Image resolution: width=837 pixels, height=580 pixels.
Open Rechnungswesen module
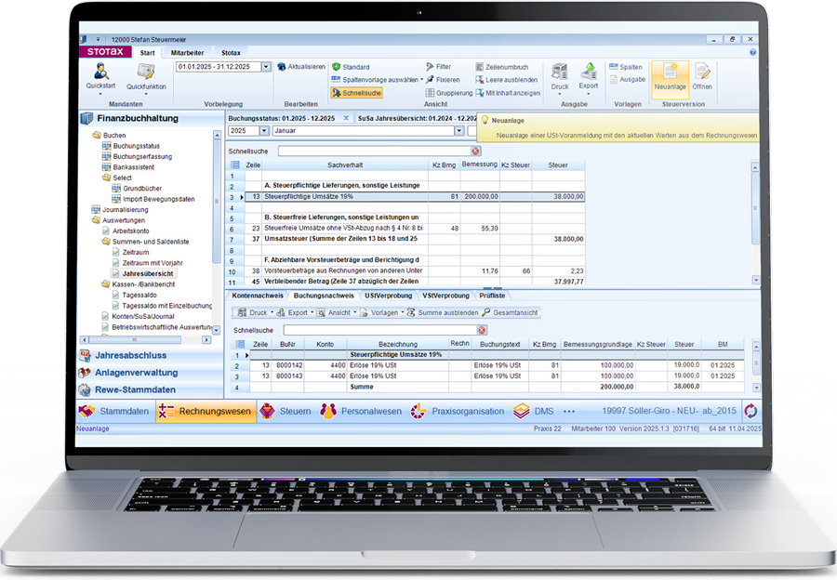206,412
